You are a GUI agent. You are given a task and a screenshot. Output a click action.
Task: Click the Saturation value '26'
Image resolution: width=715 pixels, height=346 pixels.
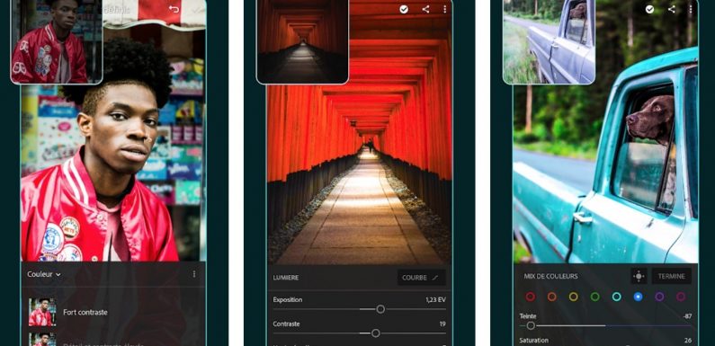pyautogui.click(x=688, y=340)
